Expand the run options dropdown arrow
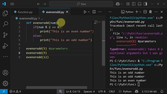Screen dimensions: 167x94 [89, 12]
